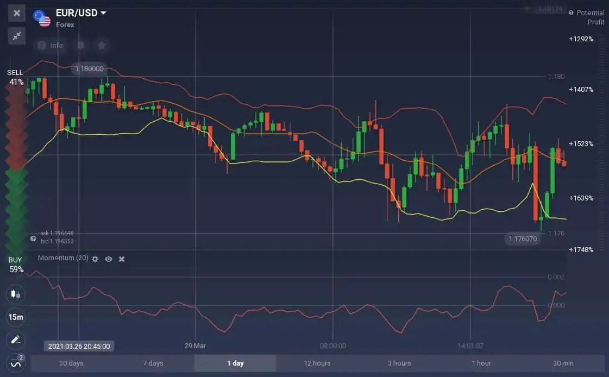
Task: Select the 3 hours time range
Action: (399, 363)
